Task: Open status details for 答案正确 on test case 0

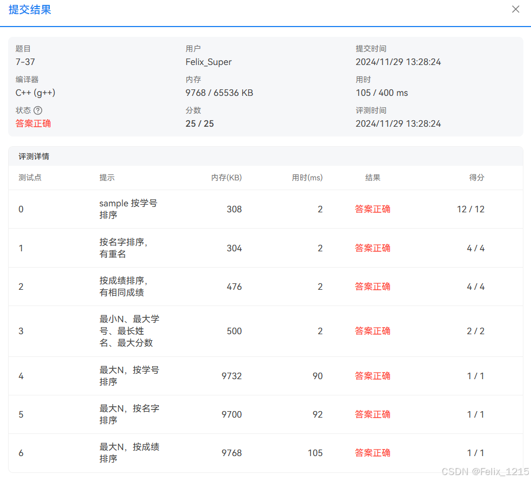Action: 372,209
